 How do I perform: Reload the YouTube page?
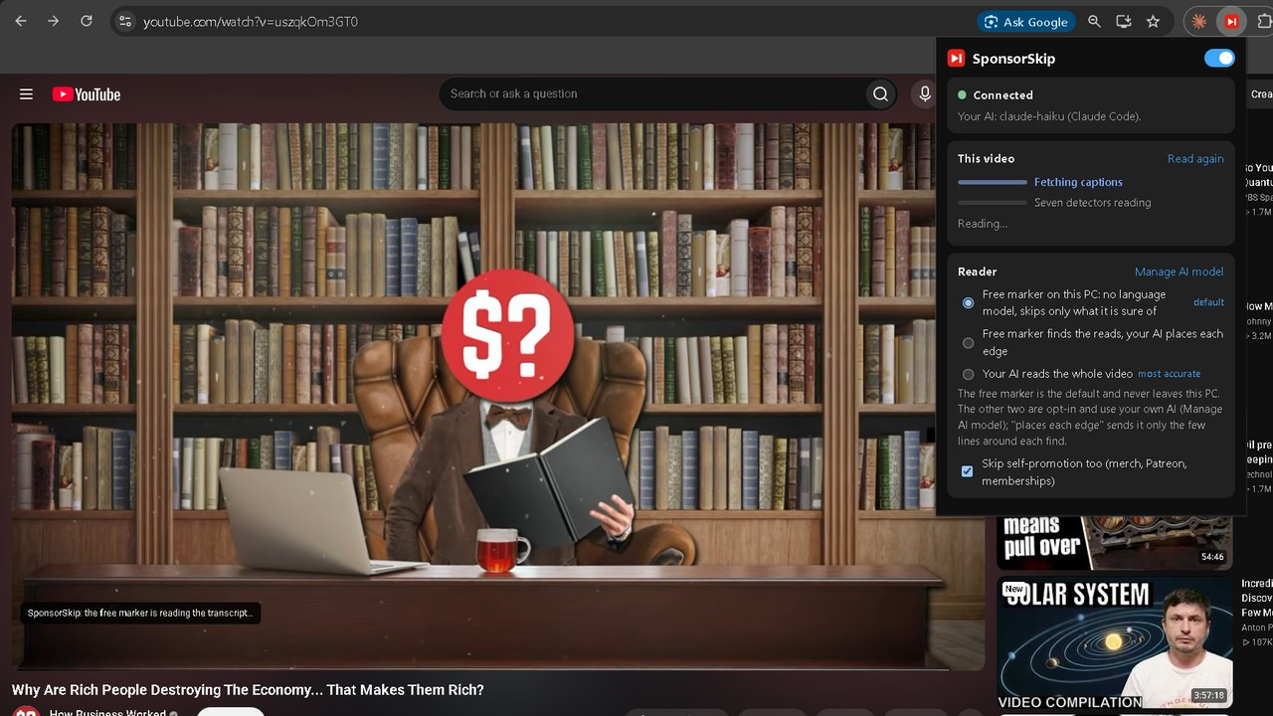pos(87,21)
